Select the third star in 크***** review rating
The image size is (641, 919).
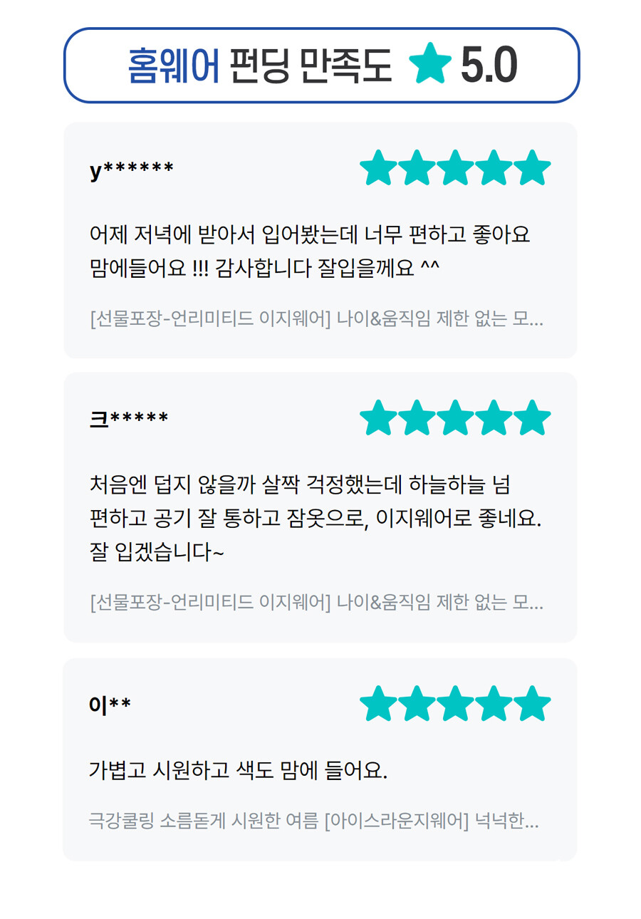pyautogui.click(x=456, y=418)
